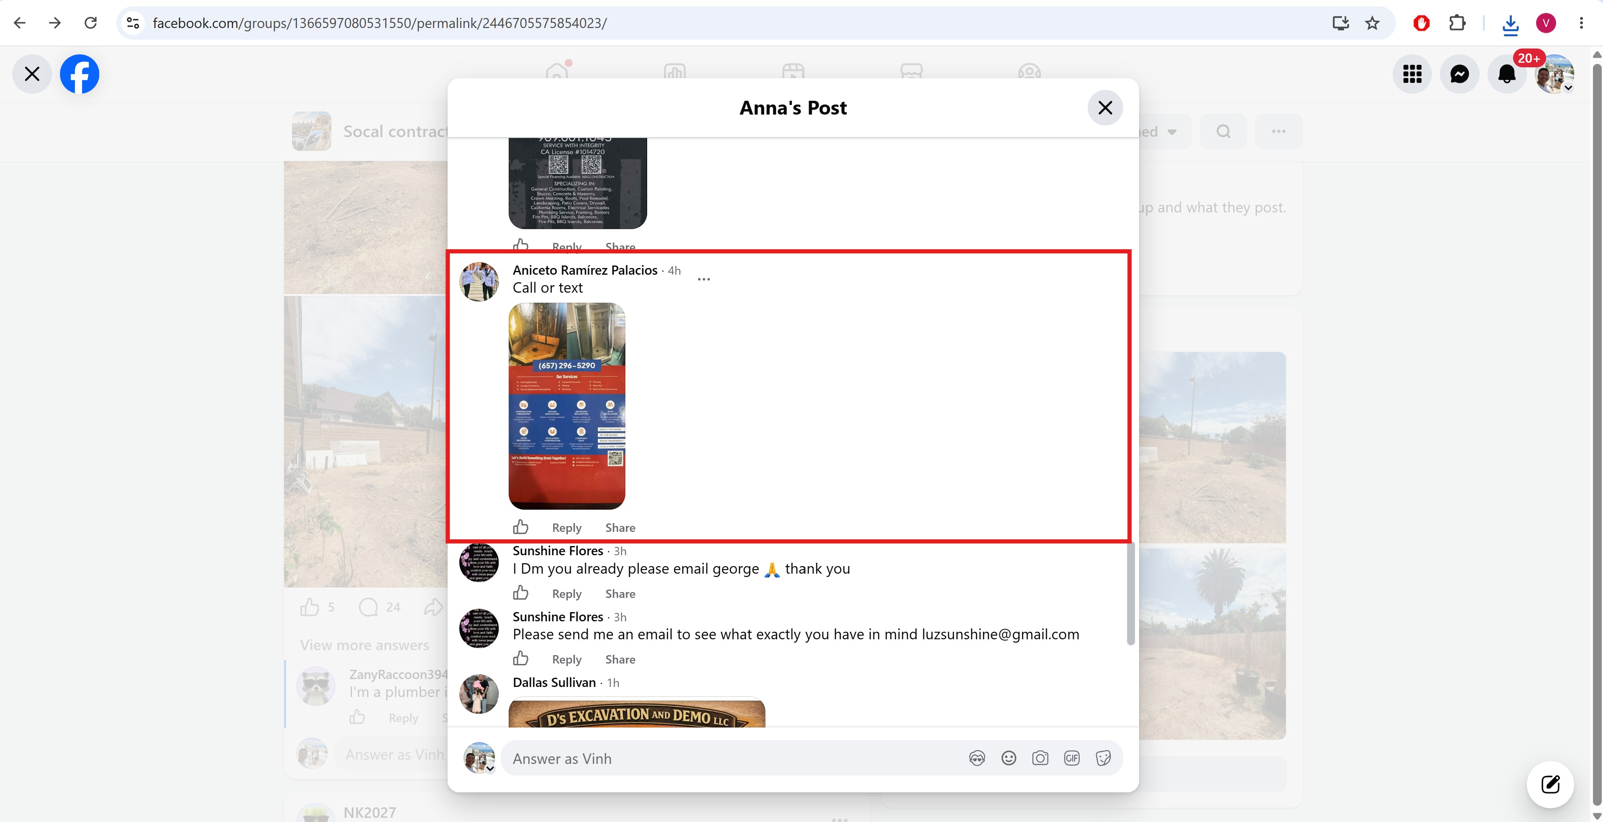Open the dark business card image in top comment
The width and height of the screenshot is (1603, 822).
pyautogui.click(x=578, y=184)
